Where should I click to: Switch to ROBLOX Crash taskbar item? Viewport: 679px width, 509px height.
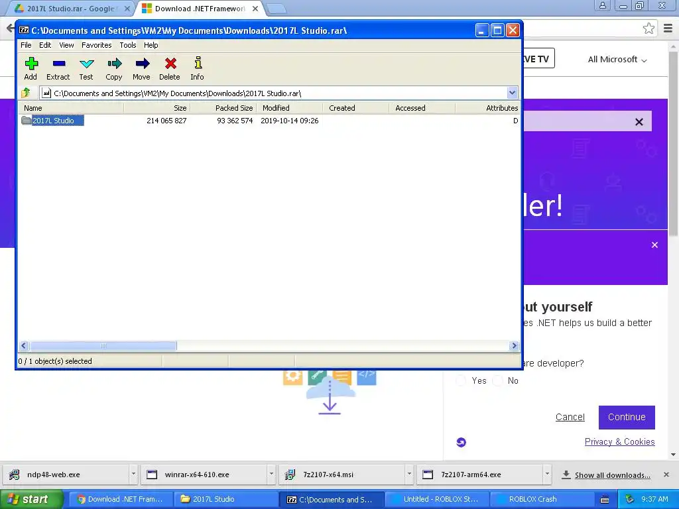(541, 500)
